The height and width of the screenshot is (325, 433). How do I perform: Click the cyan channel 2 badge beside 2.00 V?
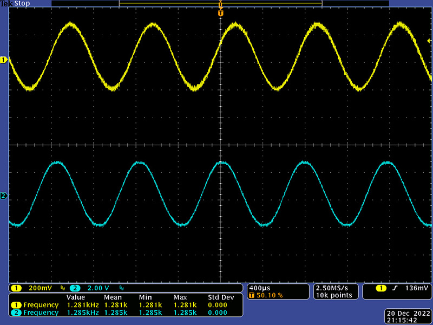tap(75, 288)
